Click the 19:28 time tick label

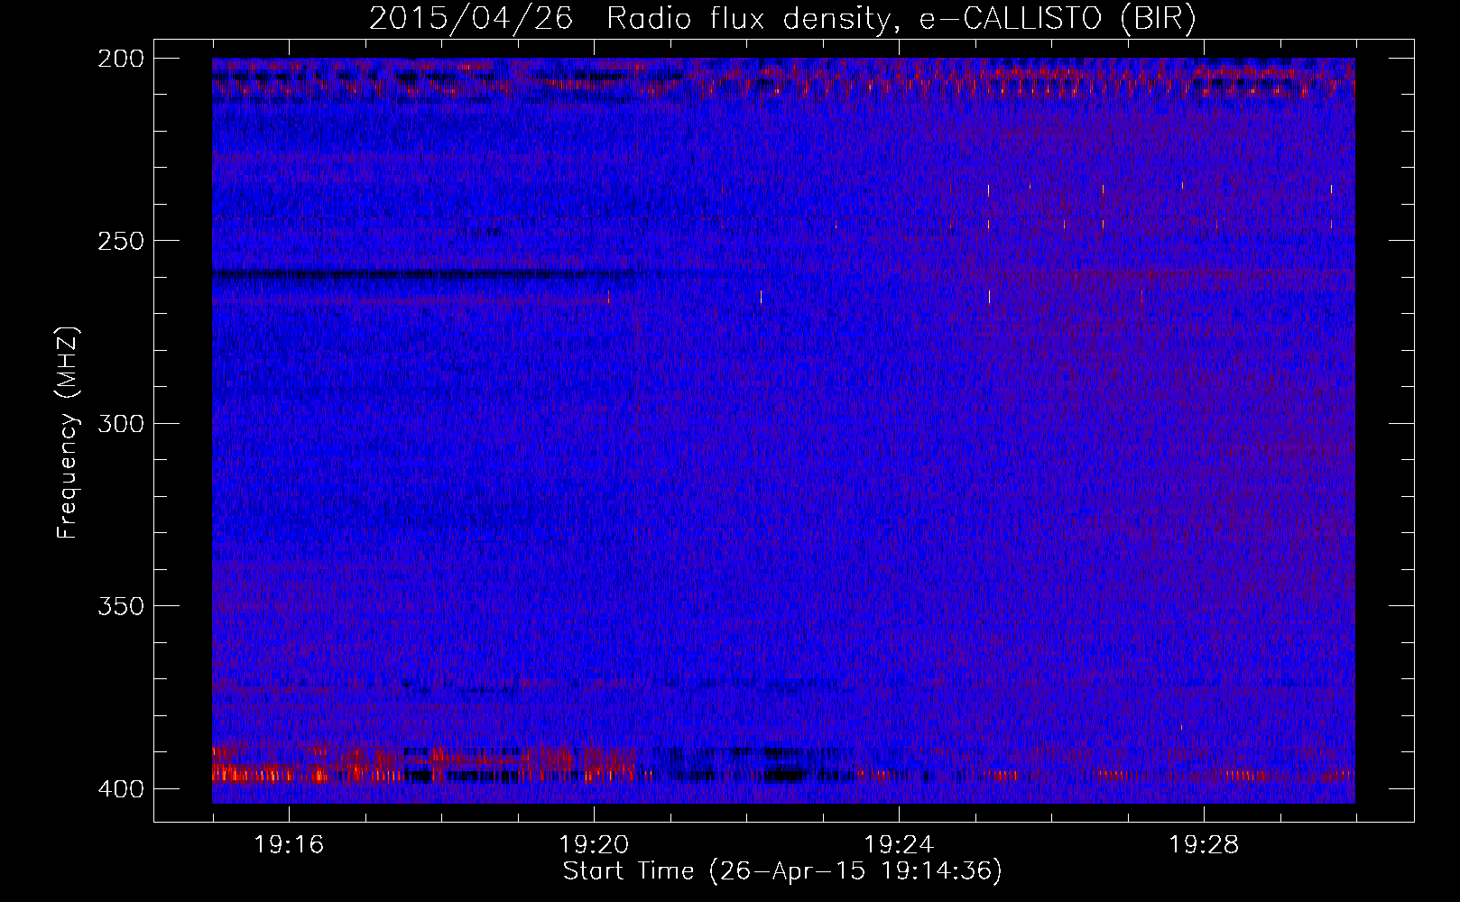(x=1204, y=845)
